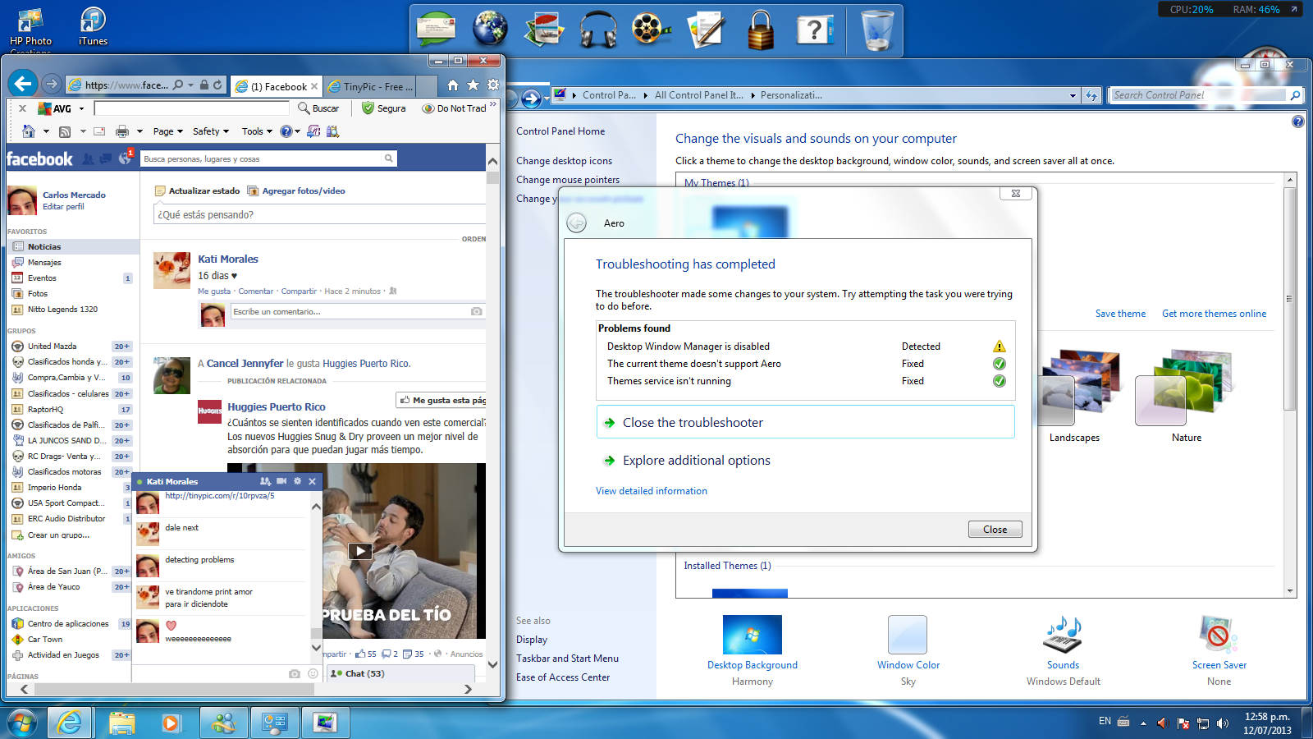The image size is (1313, 739).
Task: Switch to the TinyPic tab
Action: (370, 86)
